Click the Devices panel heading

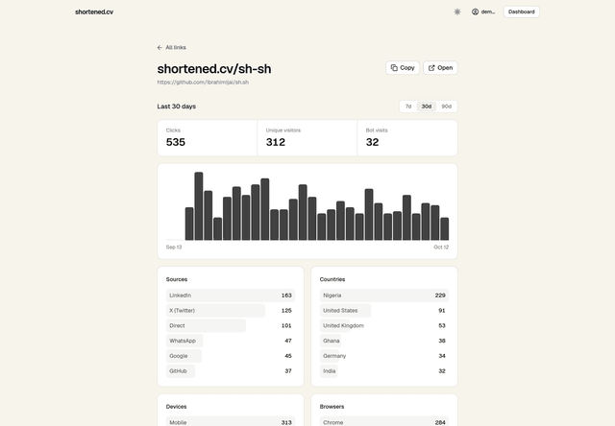(x=176, y=407)
